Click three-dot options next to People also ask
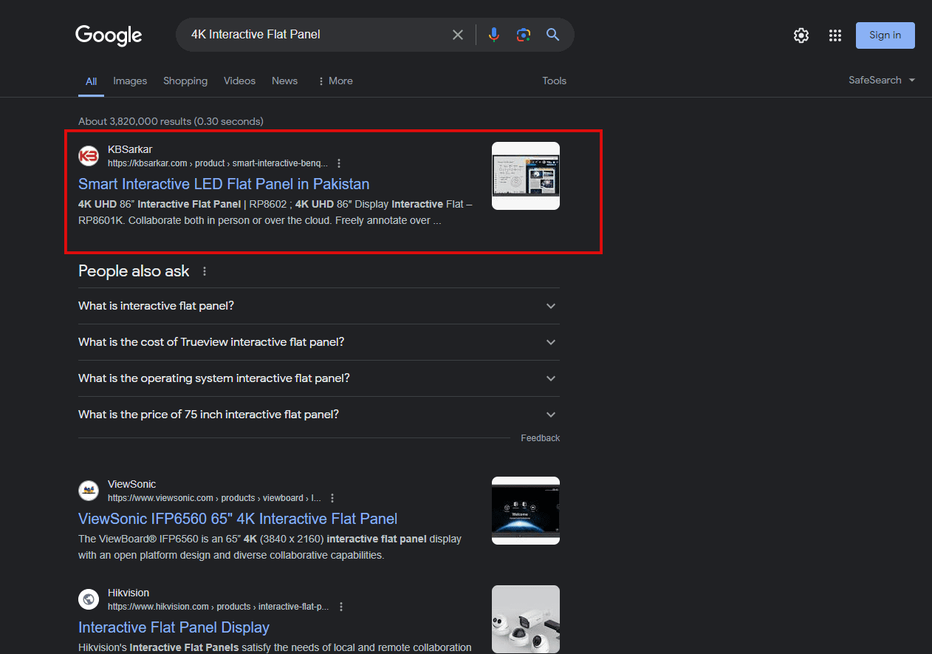Screen dimensions: 932x654 click(x=205, y=271)
